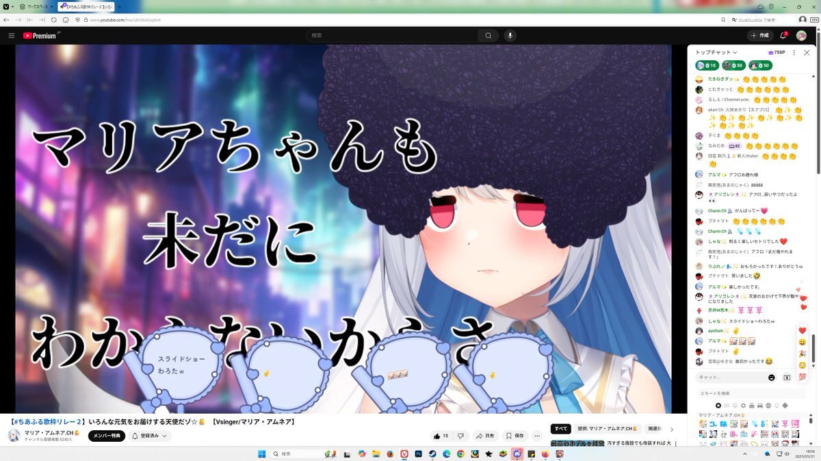
Task: Dislike the video with thumbs down
Action: tap(460, 436)
